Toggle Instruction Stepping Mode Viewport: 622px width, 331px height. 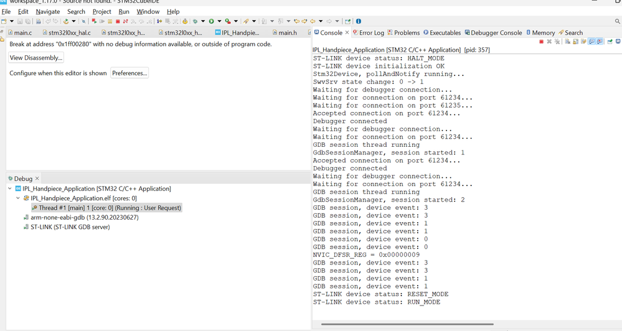coord(159,21)
